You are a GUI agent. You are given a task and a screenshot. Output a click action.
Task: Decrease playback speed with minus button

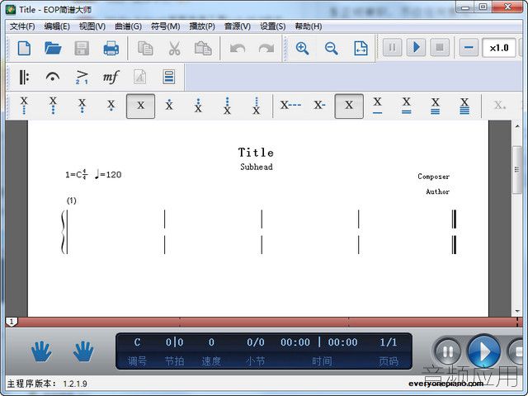[x=469, y=47]
